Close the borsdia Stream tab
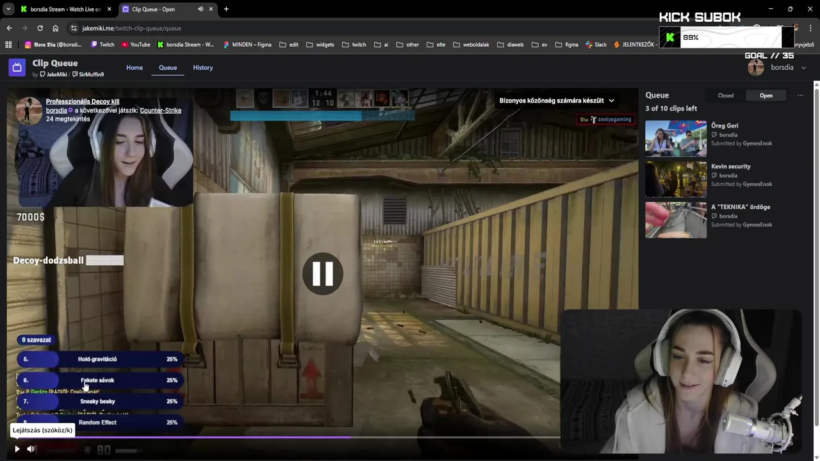This screenshot has width=820, height=461. pos(109,9)
